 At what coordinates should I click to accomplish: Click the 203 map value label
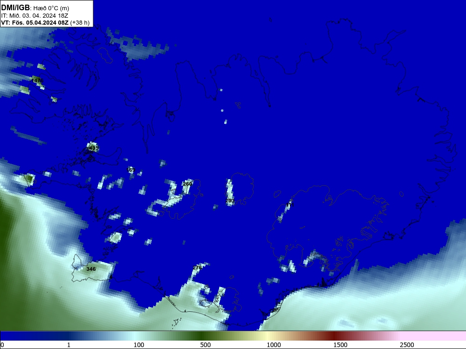(230, 201)
